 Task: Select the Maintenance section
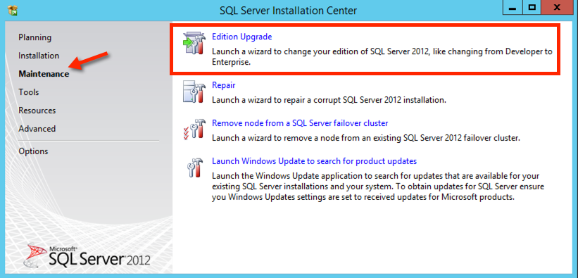44,74
